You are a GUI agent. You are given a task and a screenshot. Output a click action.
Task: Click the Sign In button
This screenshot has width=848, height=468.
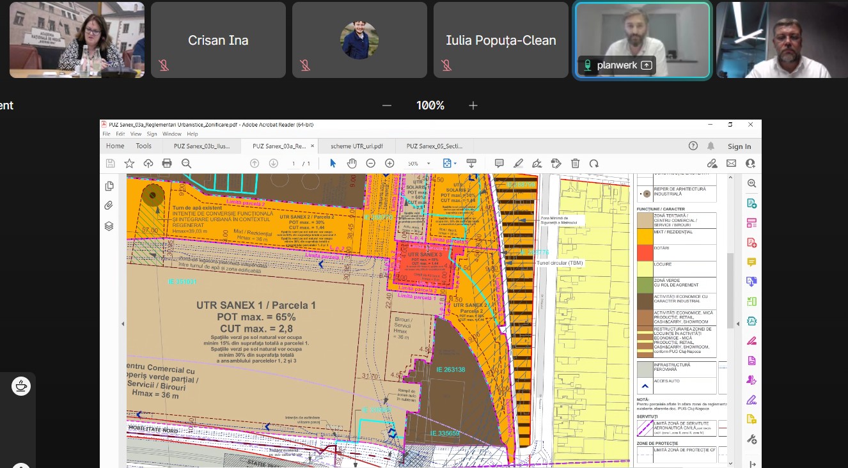739,146
